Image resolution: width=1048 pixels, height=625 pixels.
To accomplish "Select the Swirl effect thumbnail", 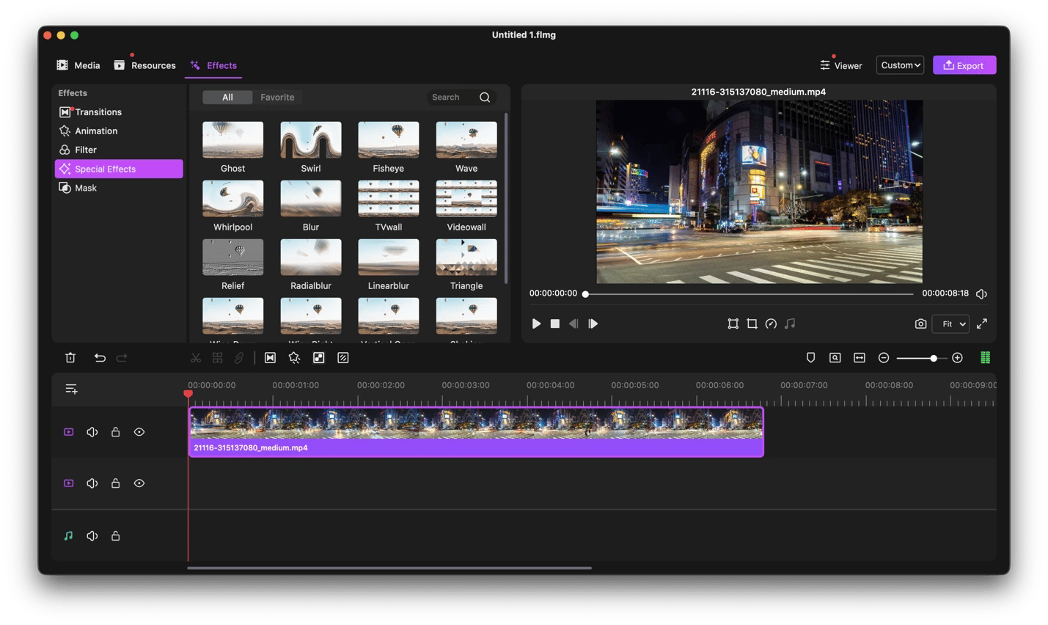I will coord(310,140).
